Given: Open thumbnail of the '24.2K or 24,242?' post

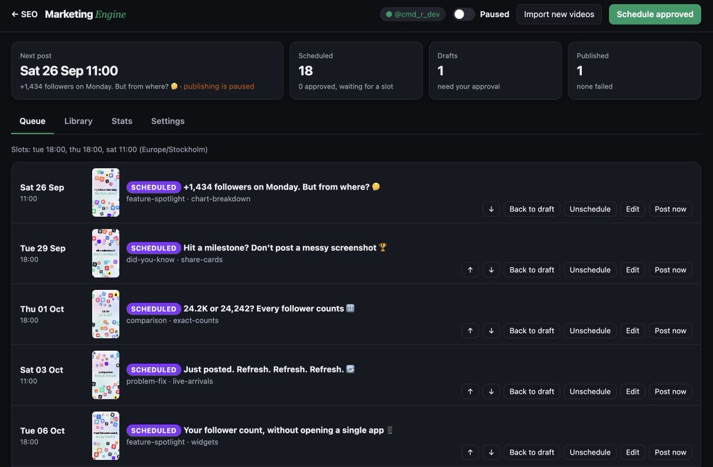Looking at the screenshot, I should coord(106,314).
